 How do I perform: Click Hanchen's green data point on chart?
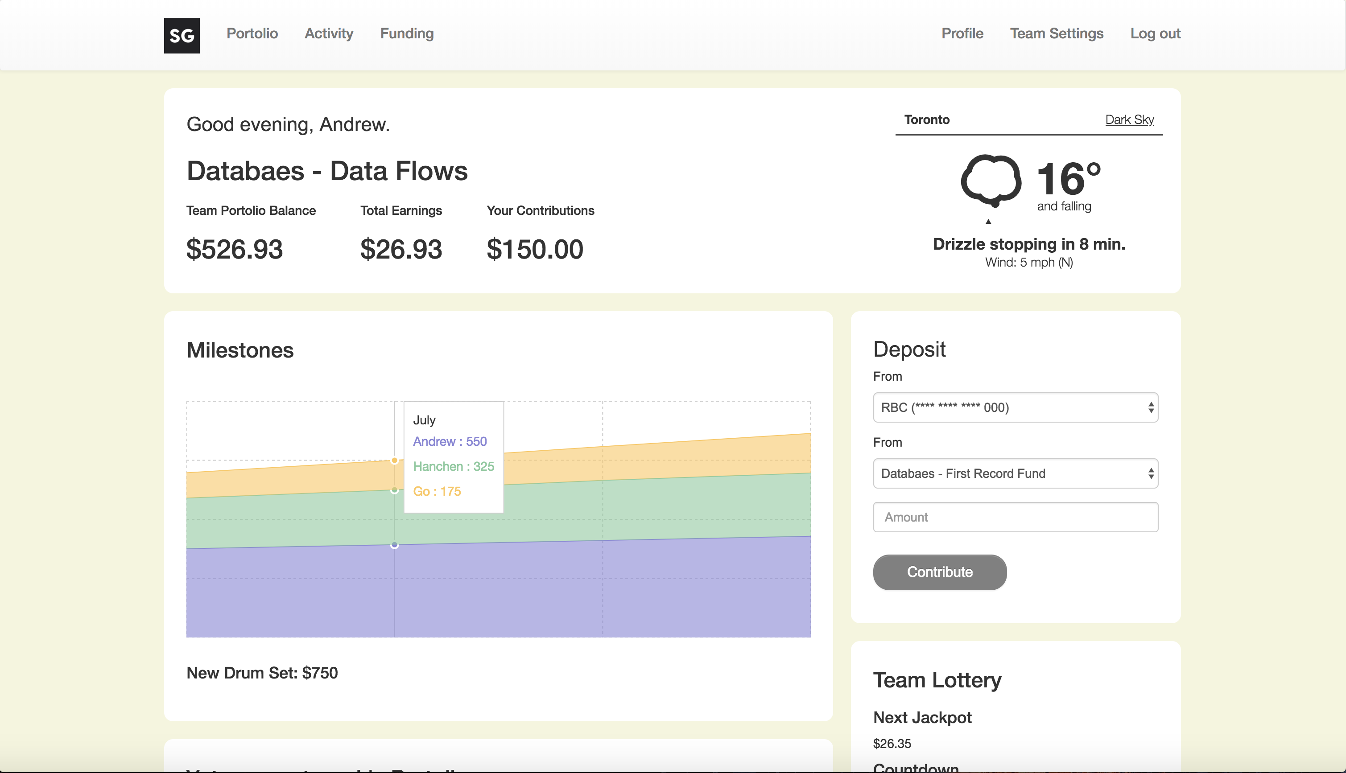(x=395, y=490)
